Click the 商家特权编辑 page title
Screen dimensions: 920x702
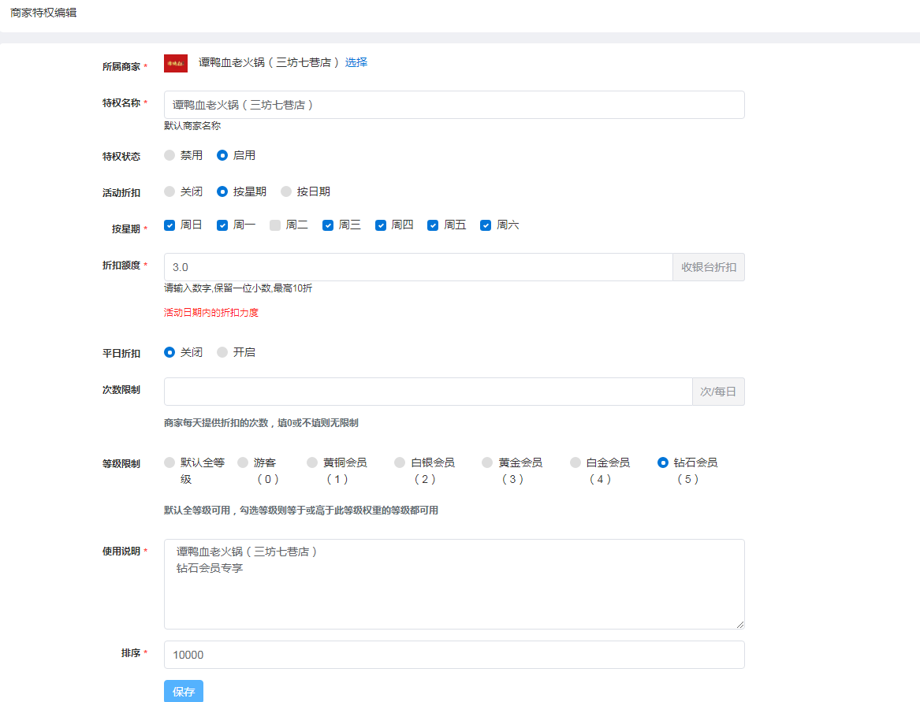point(43,13)
